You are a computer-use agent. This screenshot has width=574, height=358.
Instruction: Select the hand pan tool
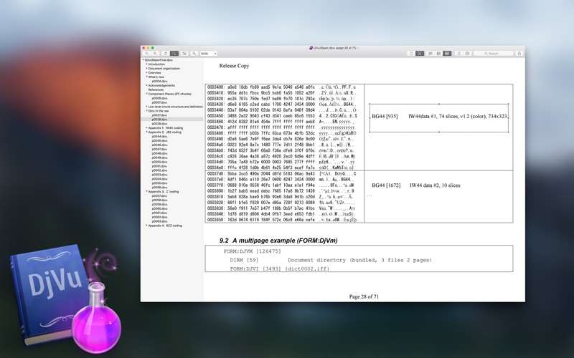coord(165,54)
